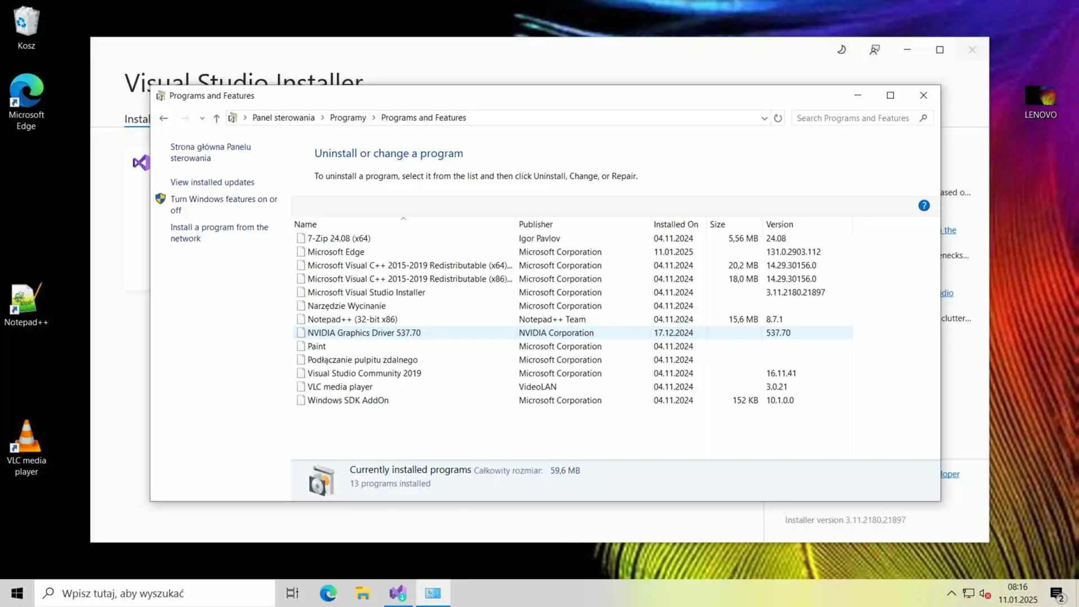This screenshot has width=1079, height=607.
Task: Click the Programy breadcrumb item
Action: coord(347,117)
